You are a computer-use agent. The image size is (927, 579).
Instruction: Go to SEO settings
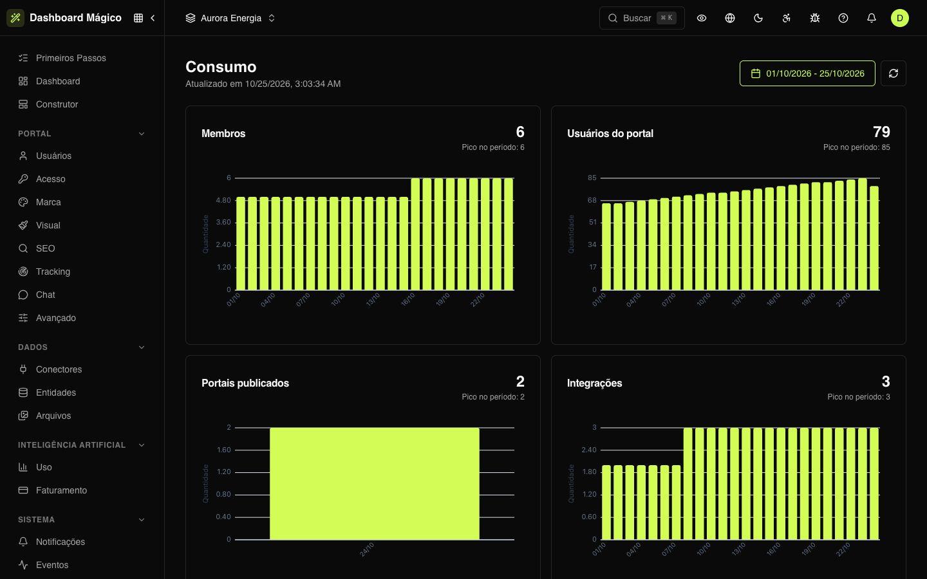tap(82, 248)
